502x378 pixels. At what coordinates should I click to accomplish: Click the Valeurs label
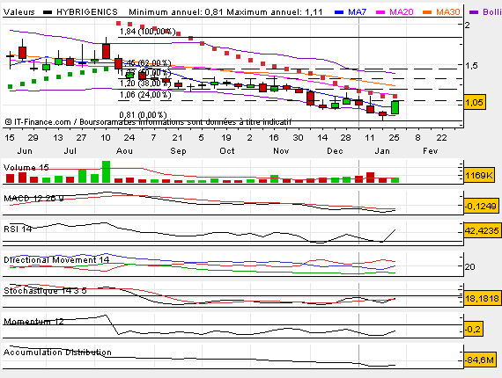18,12
